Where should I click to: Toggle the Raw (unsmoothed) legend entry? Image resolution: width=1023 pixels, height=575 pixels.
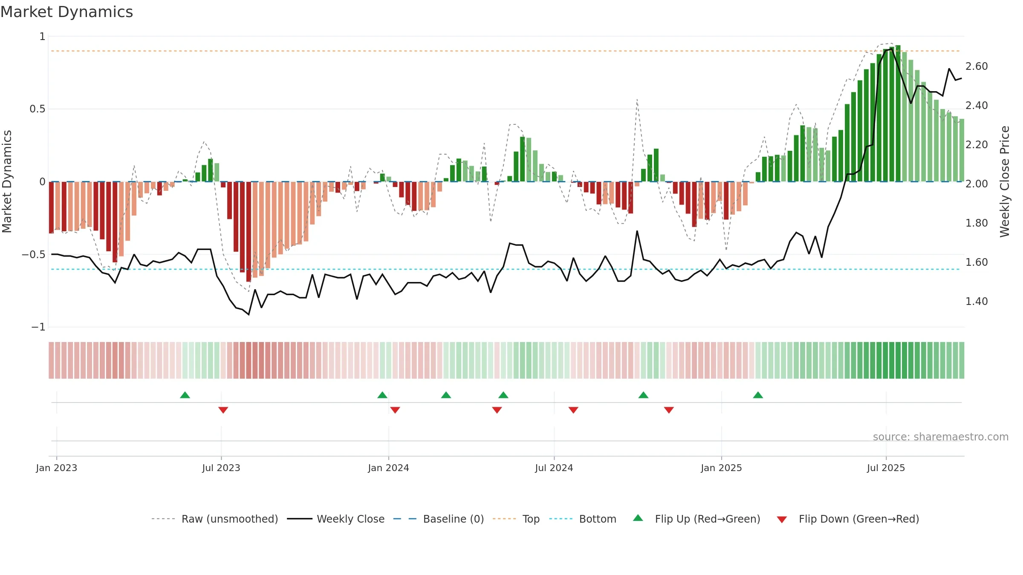214,519
